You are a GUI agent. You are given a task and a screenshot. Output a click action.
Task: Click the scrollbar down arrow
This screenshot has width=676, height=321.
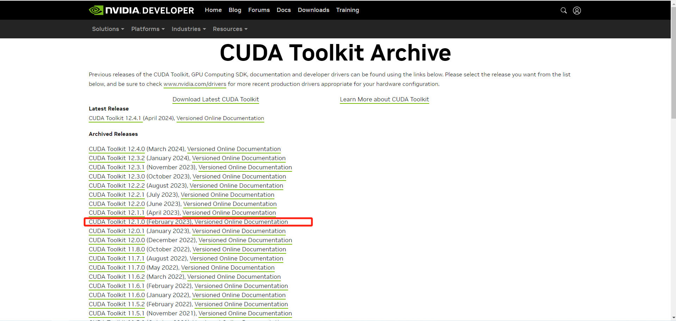tap(673, 318)
